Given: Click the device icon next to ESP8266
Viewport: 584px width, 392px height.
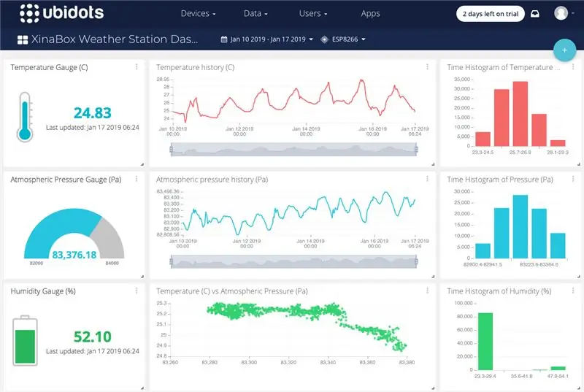Looking at the screenshot, I should click(324, 39).
